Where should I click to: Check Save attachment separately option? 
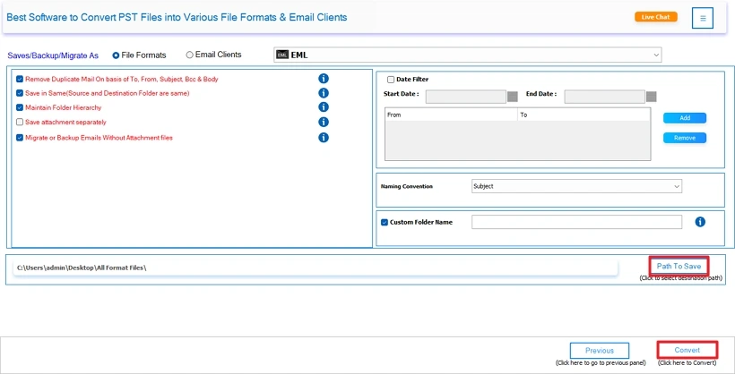click(x=20, y=123)
